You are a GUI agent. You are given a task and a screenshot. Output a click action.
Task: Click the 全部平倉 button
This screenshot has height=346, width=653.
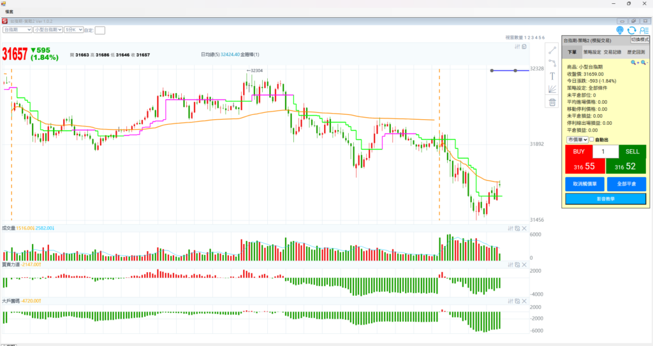click(x=626, y=184)
